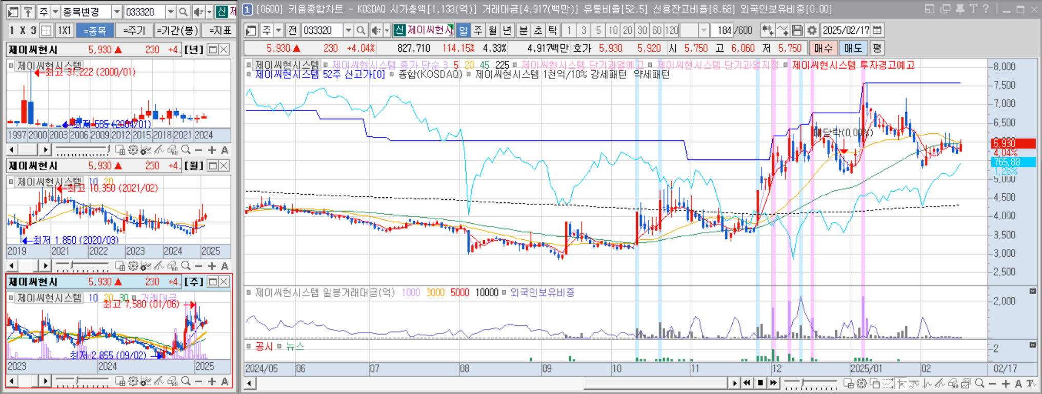The width and height of the screenshot is (1042, 394).
Task: Switch to the =주기 tab
Action: (134, 30)
